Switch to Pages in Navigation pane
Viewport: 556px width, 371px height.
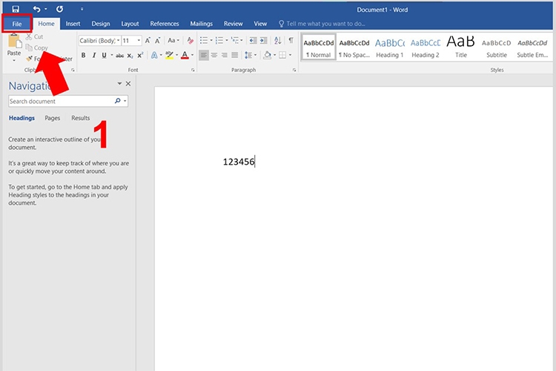coord(53,118)
